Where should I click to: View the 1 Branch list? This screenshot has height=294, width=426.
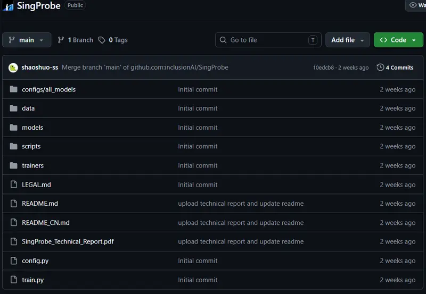click(76, 40)
